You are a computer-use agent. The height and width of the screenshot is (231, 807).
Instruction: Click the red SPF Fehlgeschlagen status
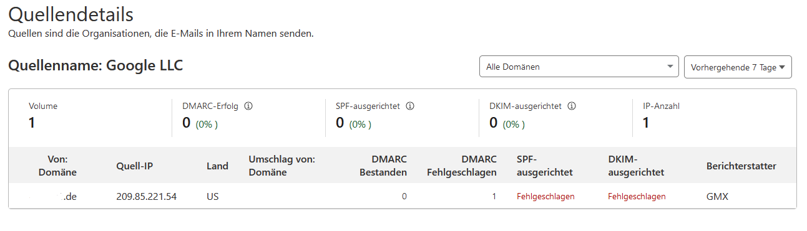tap(545, 196)
